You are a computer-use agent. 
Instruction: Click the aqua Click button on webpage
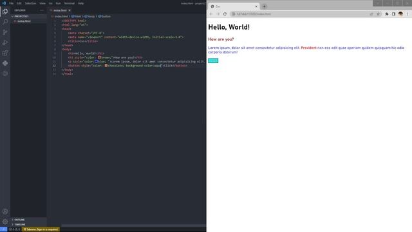213,61
